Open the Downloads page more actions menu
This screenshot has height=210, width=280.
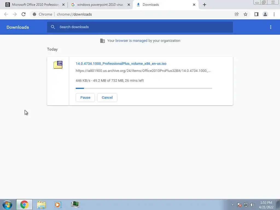(271, 27)
